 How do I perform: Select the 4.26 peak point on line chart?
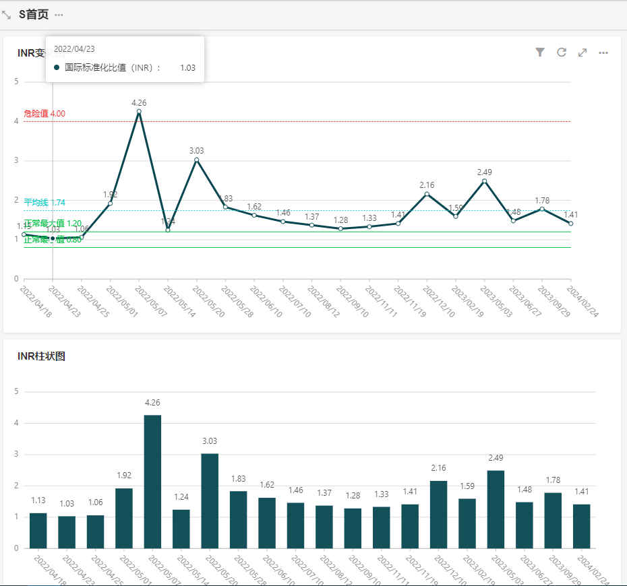point(139,112)
